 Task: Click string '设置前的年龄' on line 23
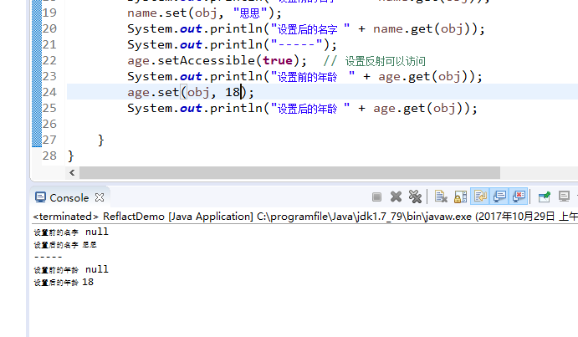pyautogui.click(x=307, y=77)
